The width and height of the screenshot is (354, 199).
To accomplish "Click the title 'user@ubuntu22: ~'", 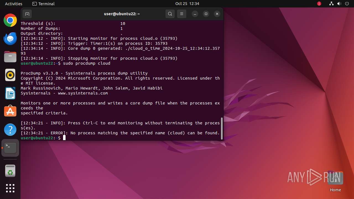I will click(x=122, y=14).
